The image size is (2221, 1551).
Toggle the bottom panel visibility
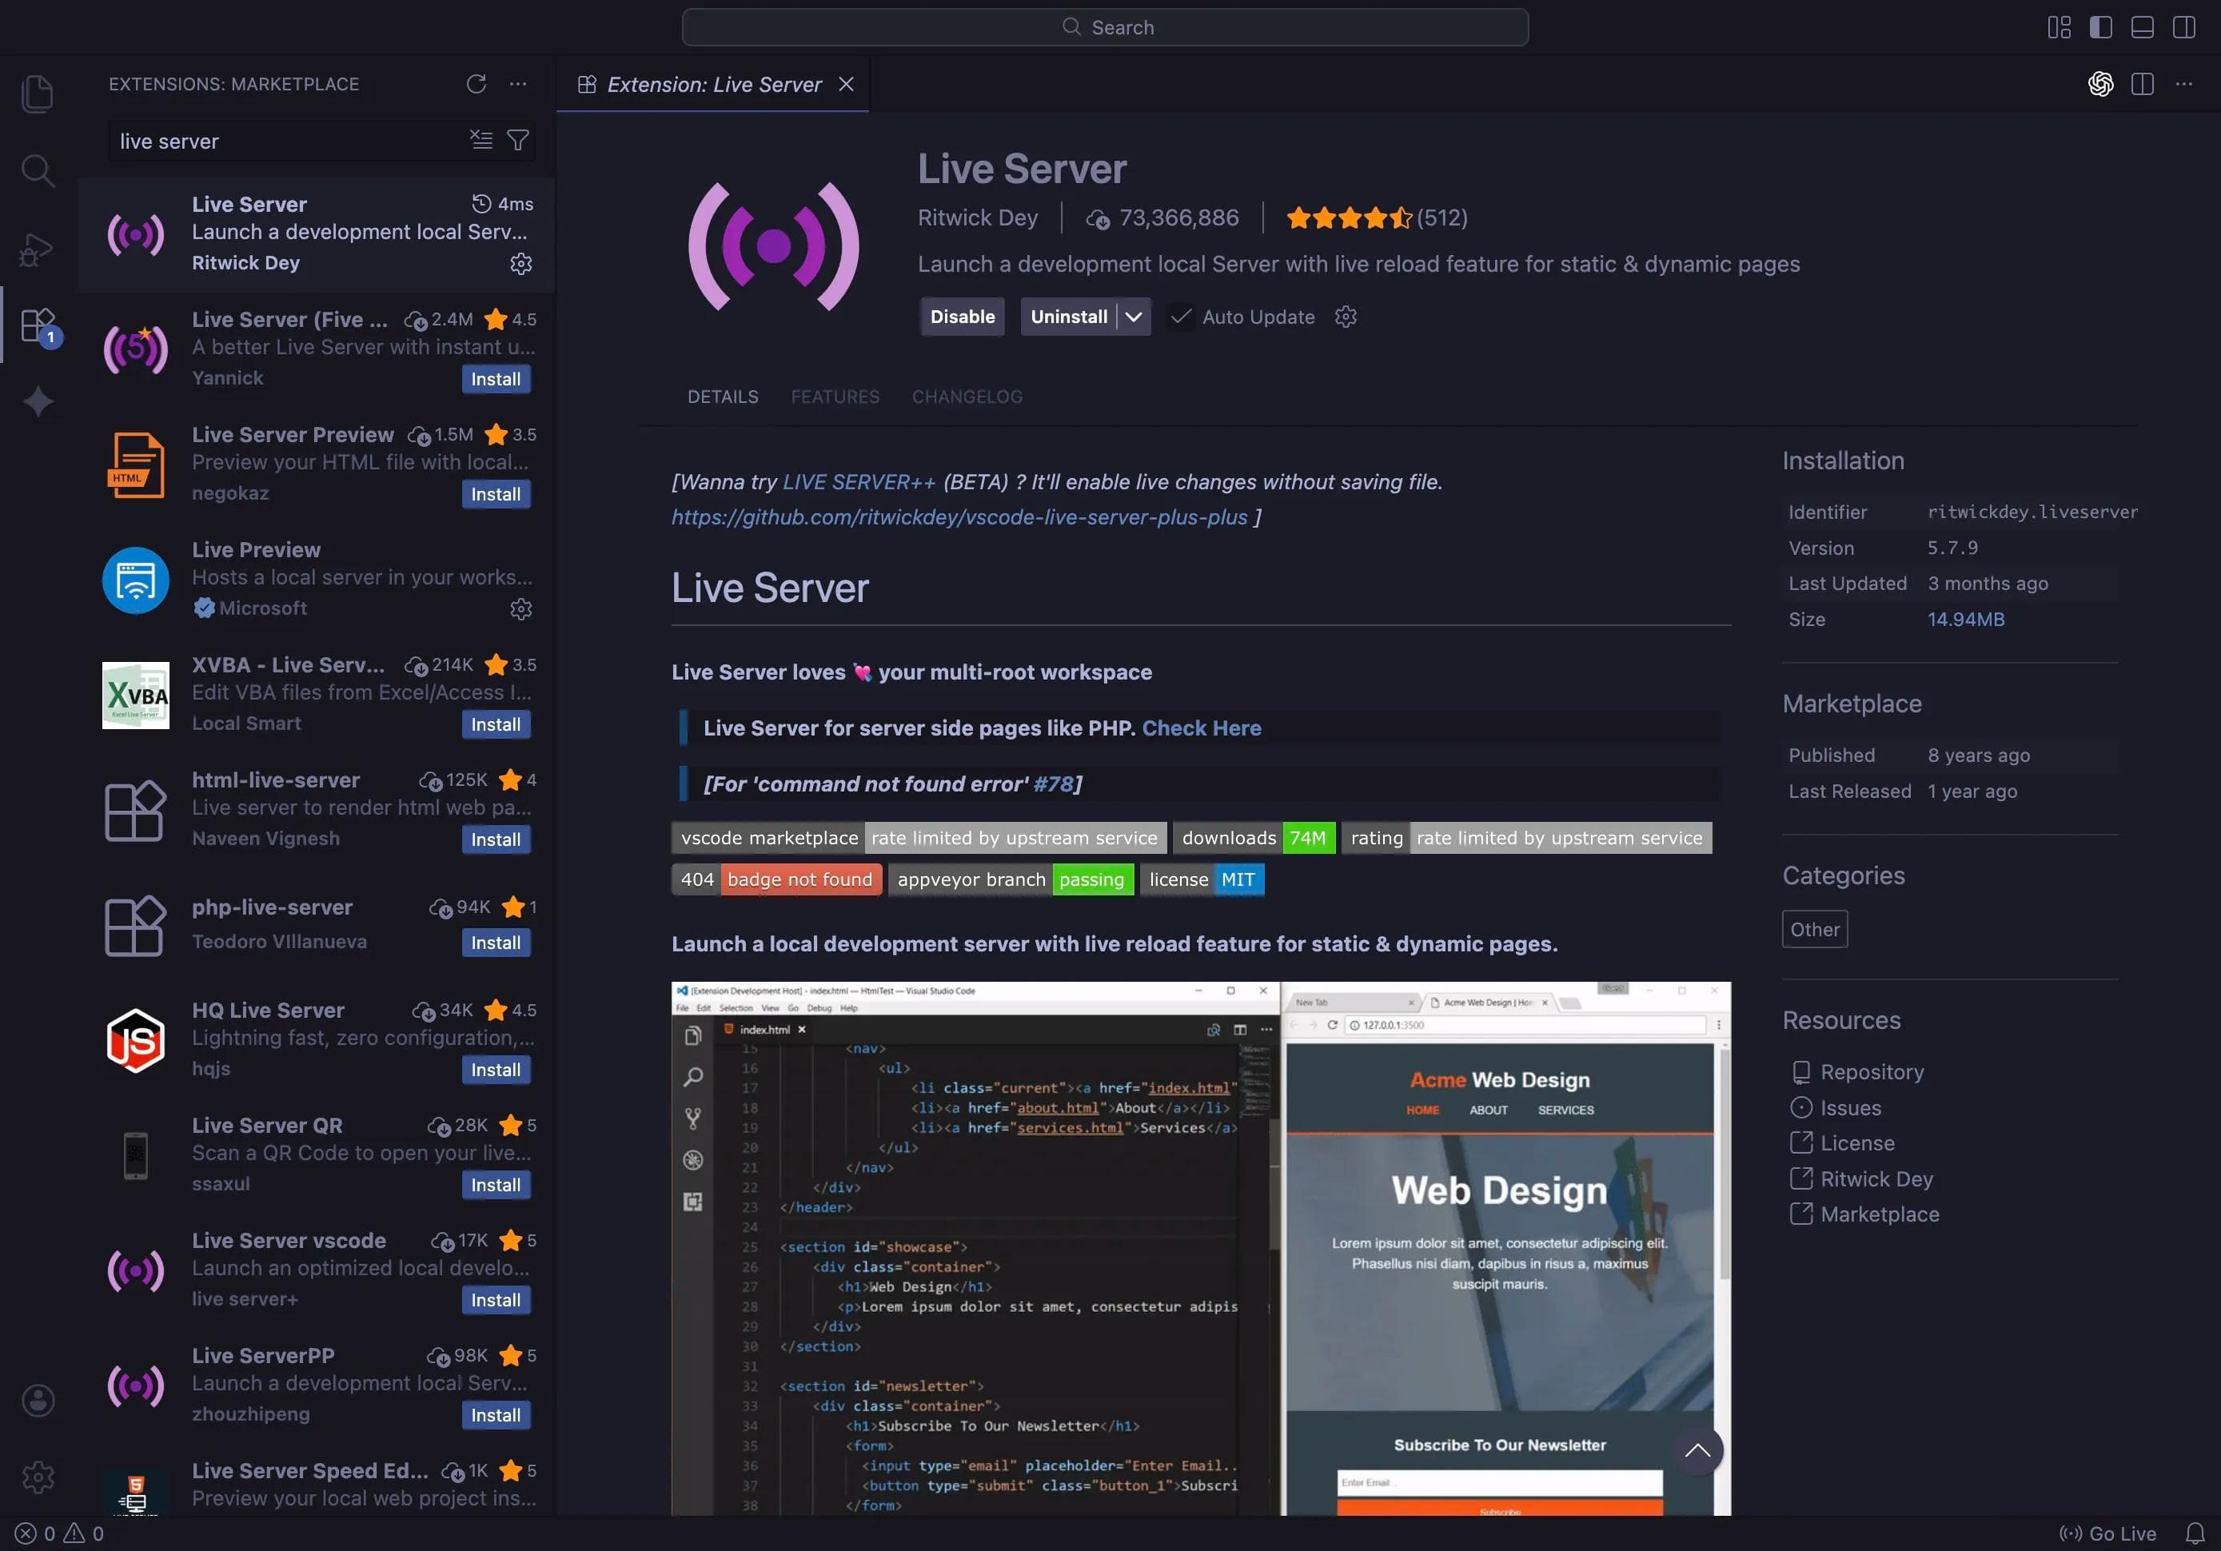click(2142, 27)
